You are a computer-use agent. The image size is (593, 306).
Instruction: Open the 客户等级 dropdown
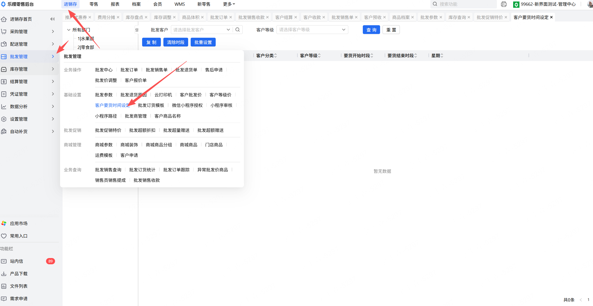tap(312, 30)
